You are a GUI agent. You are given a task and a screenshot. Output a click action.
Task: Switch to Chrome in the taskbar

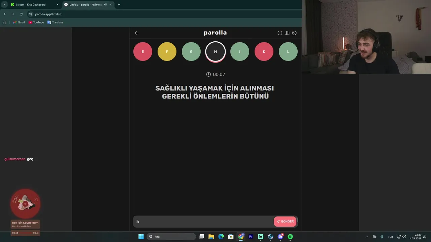click(241, 237)
